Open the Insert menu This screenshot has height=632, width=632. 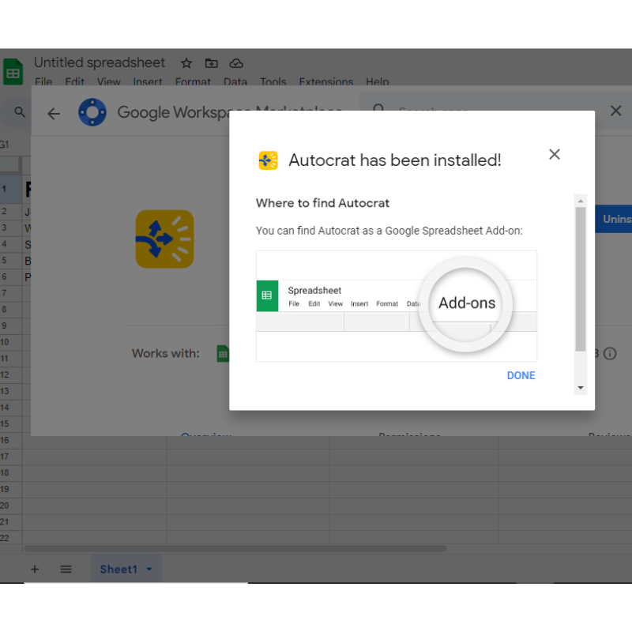[x=148, y=81]
